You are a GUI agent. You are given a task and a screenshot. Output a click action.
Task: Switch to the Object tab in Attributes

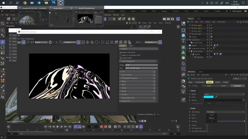click(x=210, y=82)
